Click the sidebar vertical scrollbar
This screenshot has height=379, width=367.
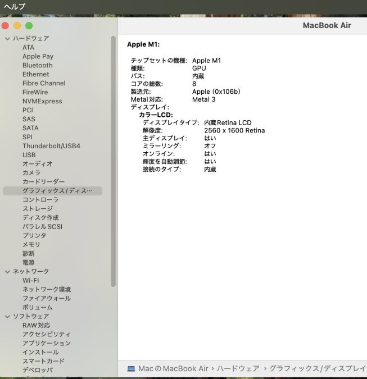point(113,162)
